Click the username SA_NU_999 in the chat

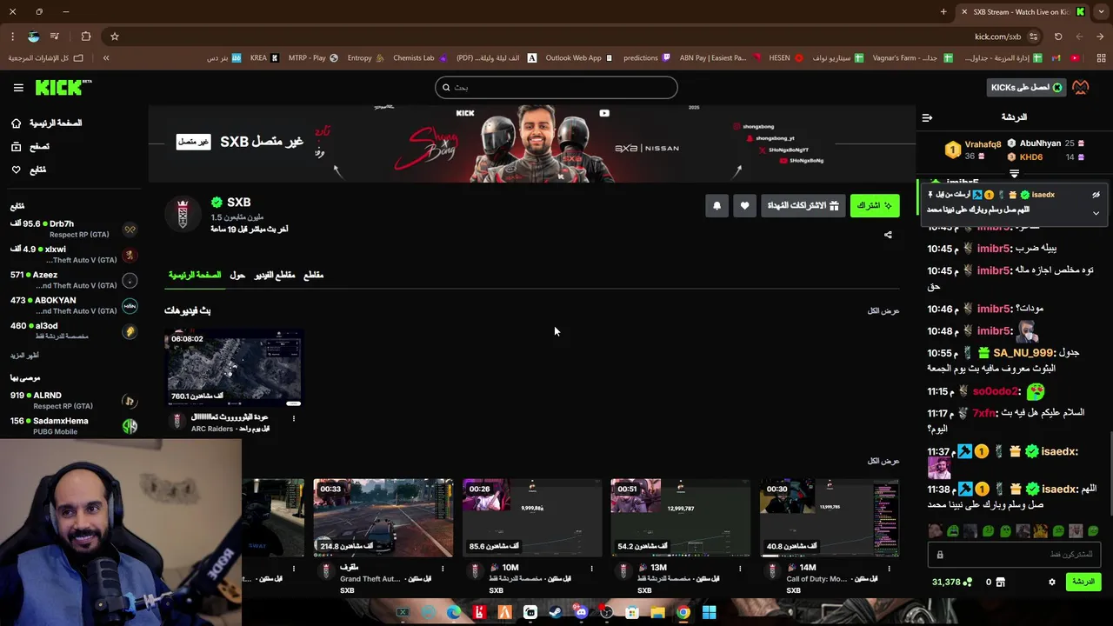pos(1023,353)
